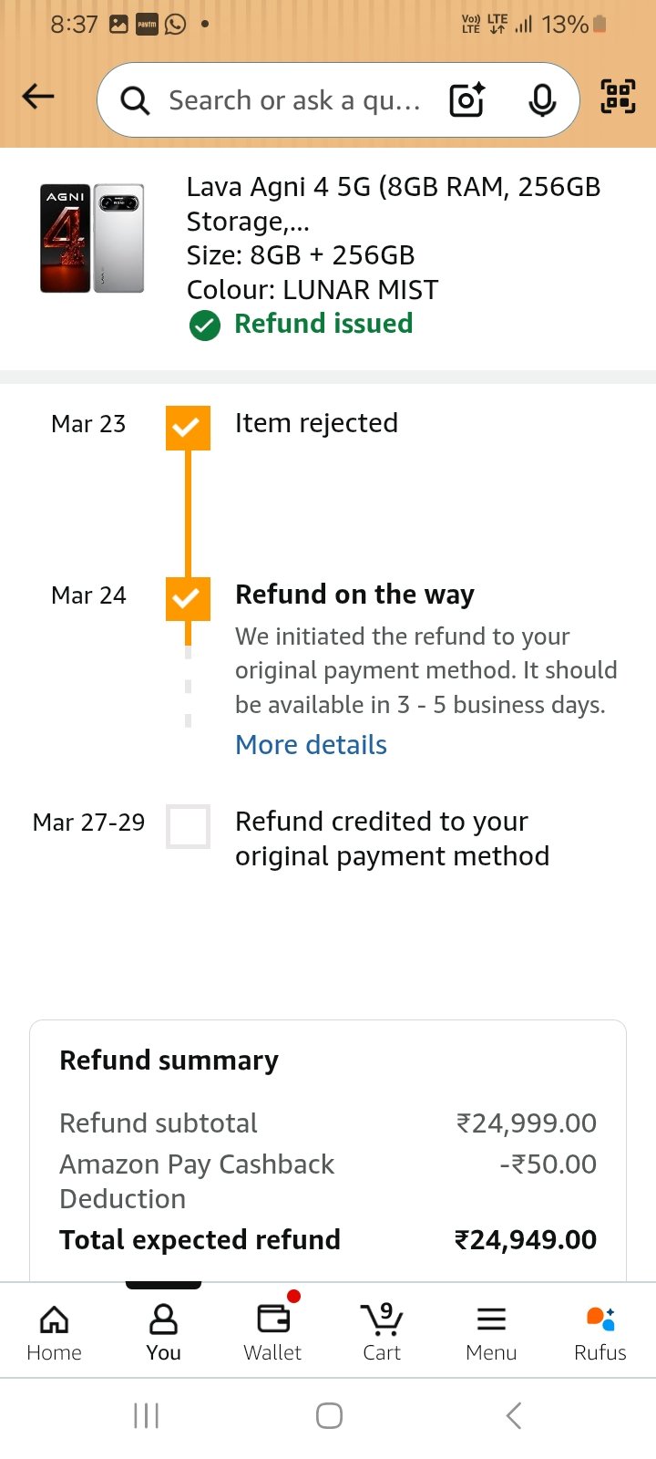Open the Cart icon with 9 items
Image resolution: width=656 pixels, height=1459 pixels.
(382, 1332)
